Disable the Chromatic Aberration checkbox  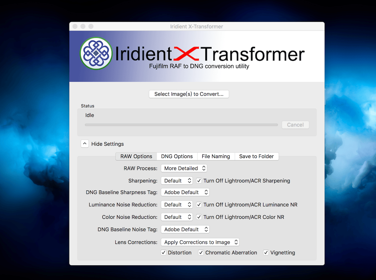click(201, 252)
